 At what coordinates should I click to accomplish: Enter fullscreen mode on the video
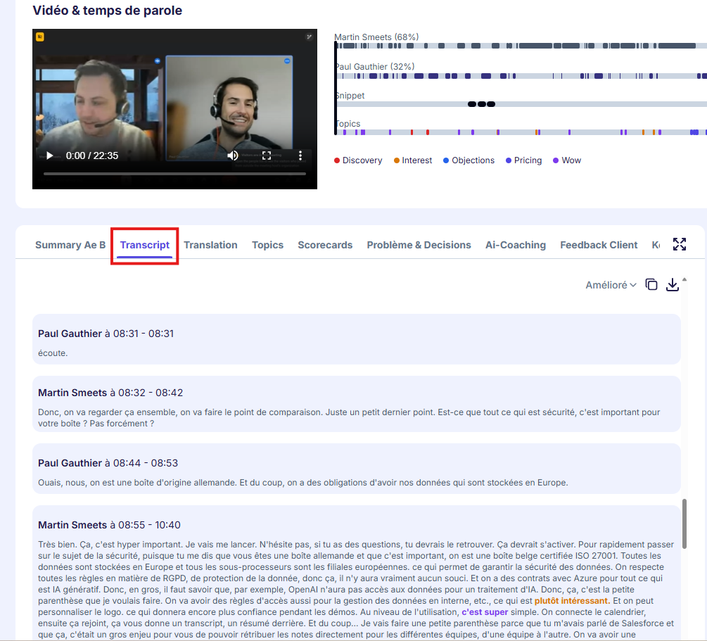[x=267, y=156]
